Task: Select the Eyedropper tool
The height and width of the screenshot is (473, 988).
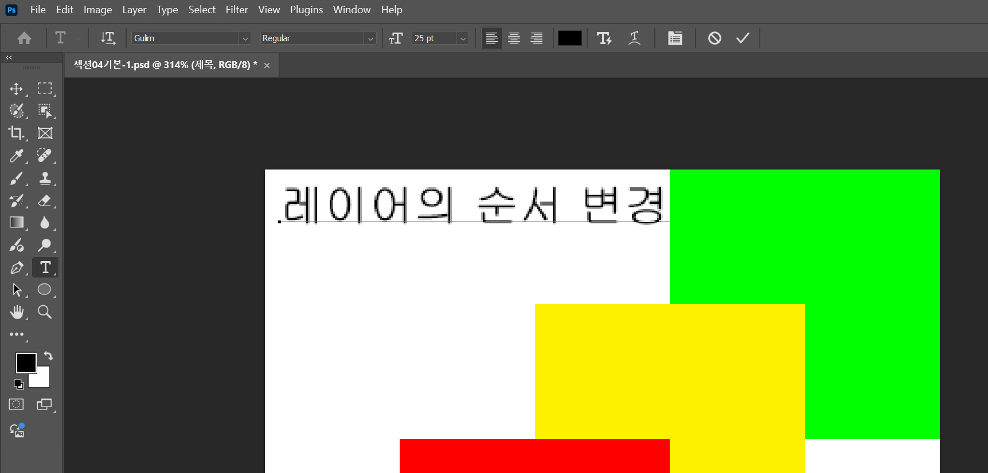Action: coord(16,156)
